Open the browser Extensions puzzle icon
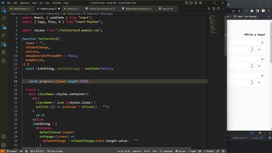Image resolution: width=272 pixels, height=153 pixels. (x=252, y=11)
